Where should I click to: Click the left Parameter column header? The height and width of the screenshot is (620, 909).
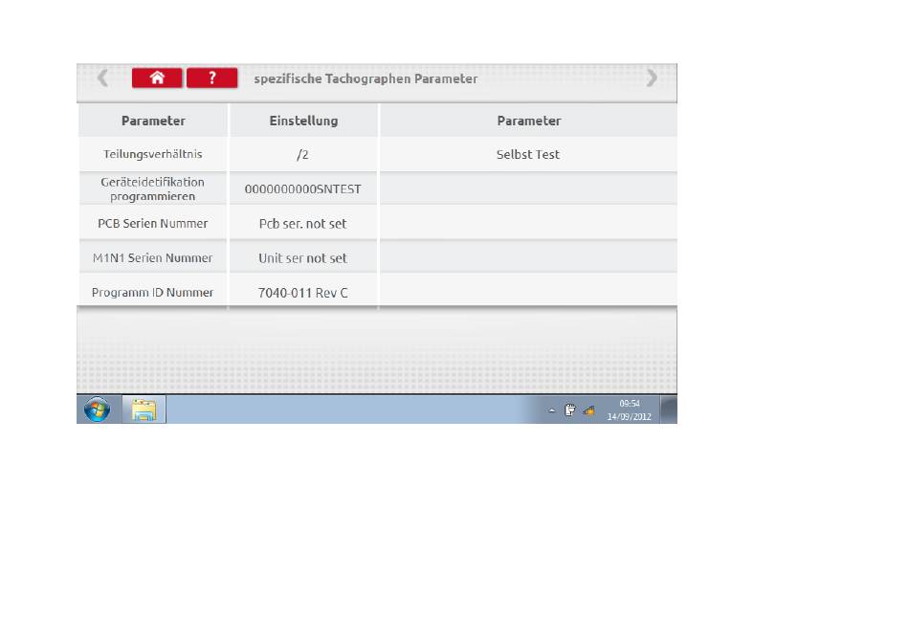coord(153,121)
